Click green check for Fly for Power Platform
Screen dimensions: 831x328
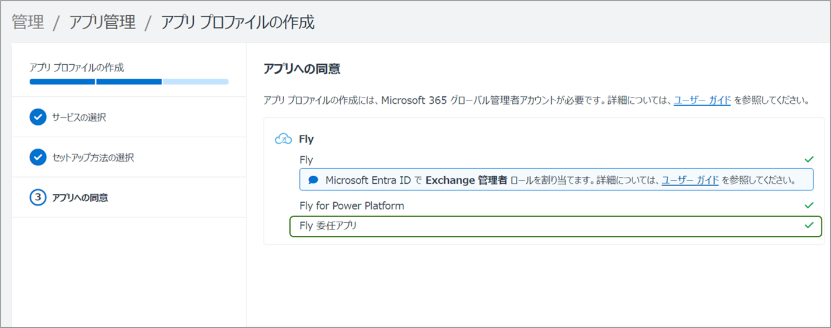tap(809, 205)
